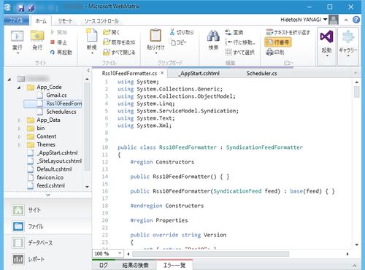This screenshot has width=365, height=270.
Task: Stop the site with the 停止 icon
Action: pyautogui.click(x=53, y=42)
